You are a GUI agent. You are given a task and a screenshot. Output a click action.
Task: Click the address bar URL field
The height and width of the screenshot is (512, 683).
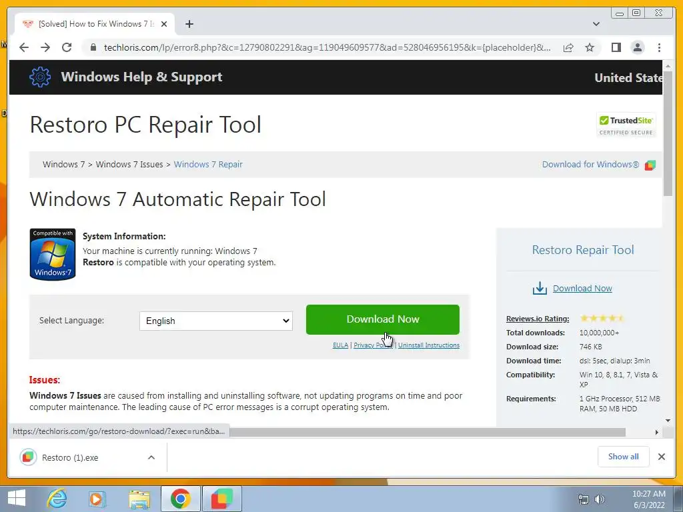(327, 47)
